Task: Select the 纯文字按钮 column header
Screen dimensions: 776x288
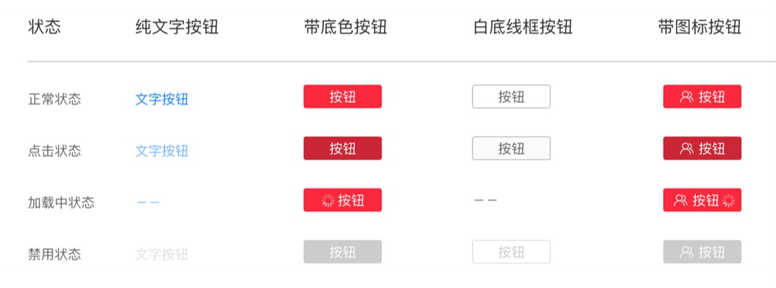Action: point(177,27)
